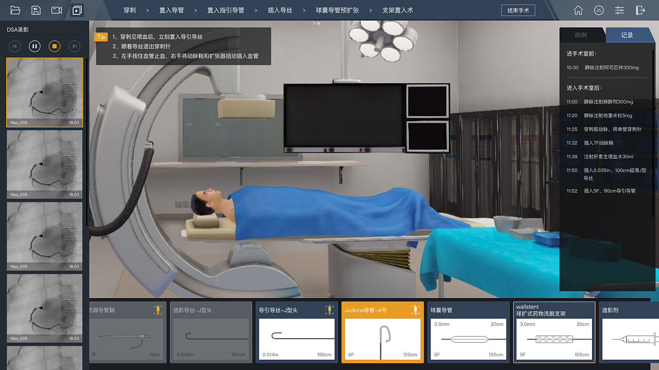Click the exit door icon
The width and height of the screenshot is (659, 370).
[640, 10]
